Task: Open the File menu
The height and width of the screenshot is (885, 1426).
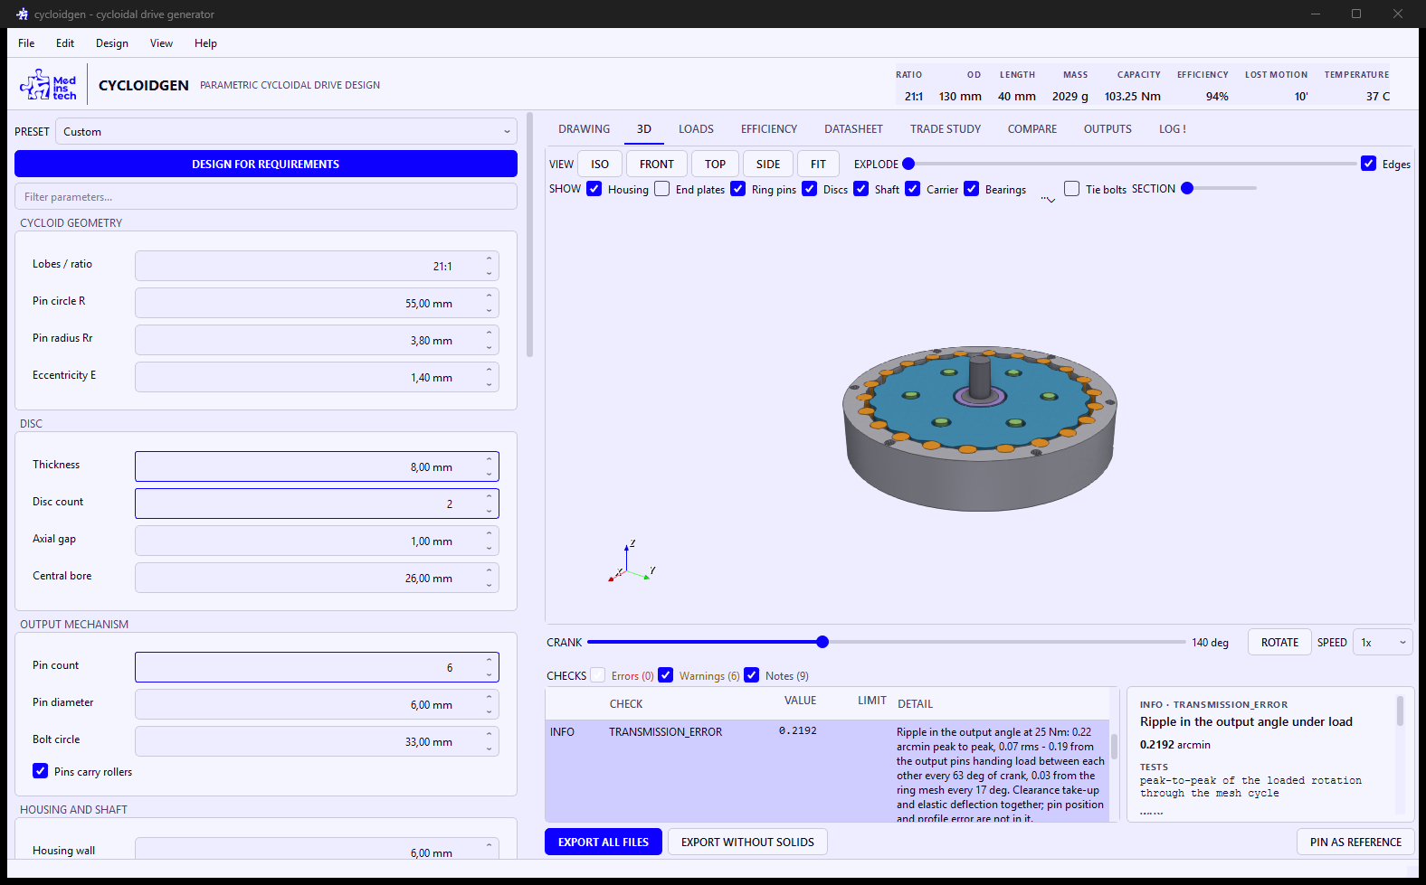Action: point(26,43)
